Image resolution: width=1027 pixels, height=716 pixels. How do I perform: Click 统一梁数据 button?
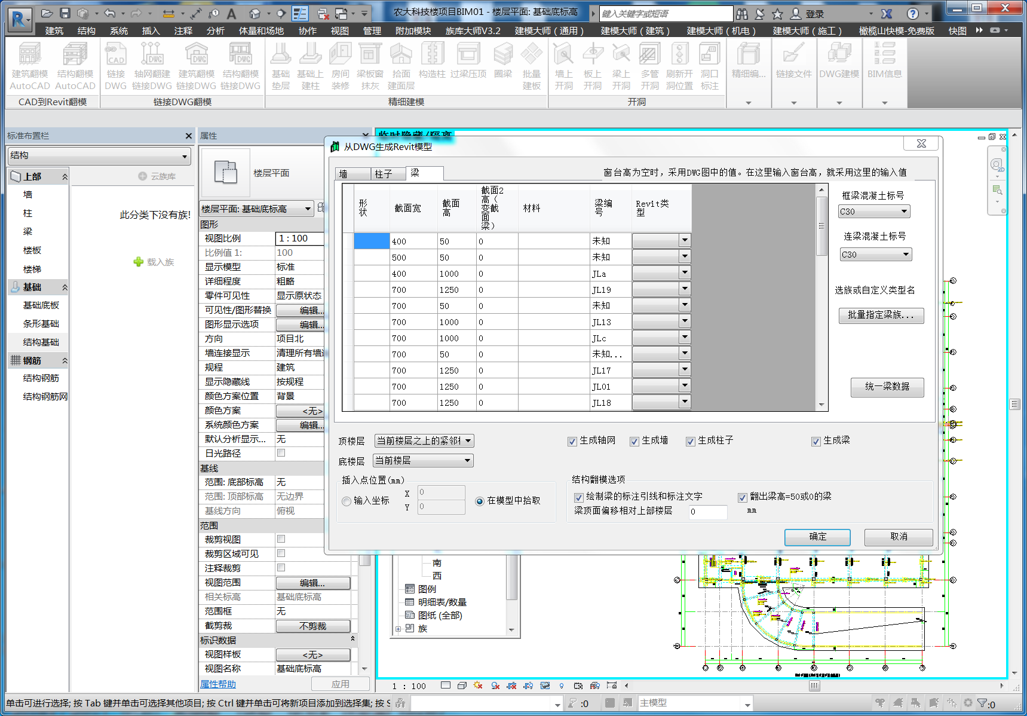pos(887,387)
